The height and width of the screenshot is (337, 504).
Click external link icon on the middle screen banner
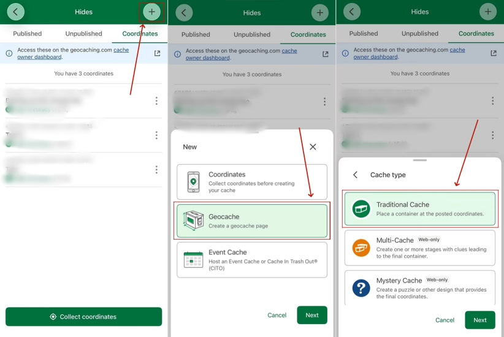point(326,55)
